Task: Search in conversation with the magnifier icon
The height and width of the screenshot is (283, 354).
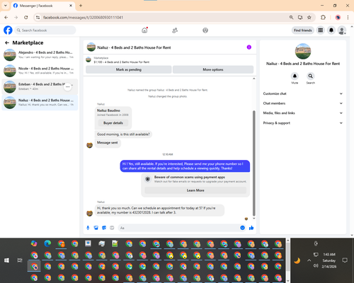Action: 311,76
